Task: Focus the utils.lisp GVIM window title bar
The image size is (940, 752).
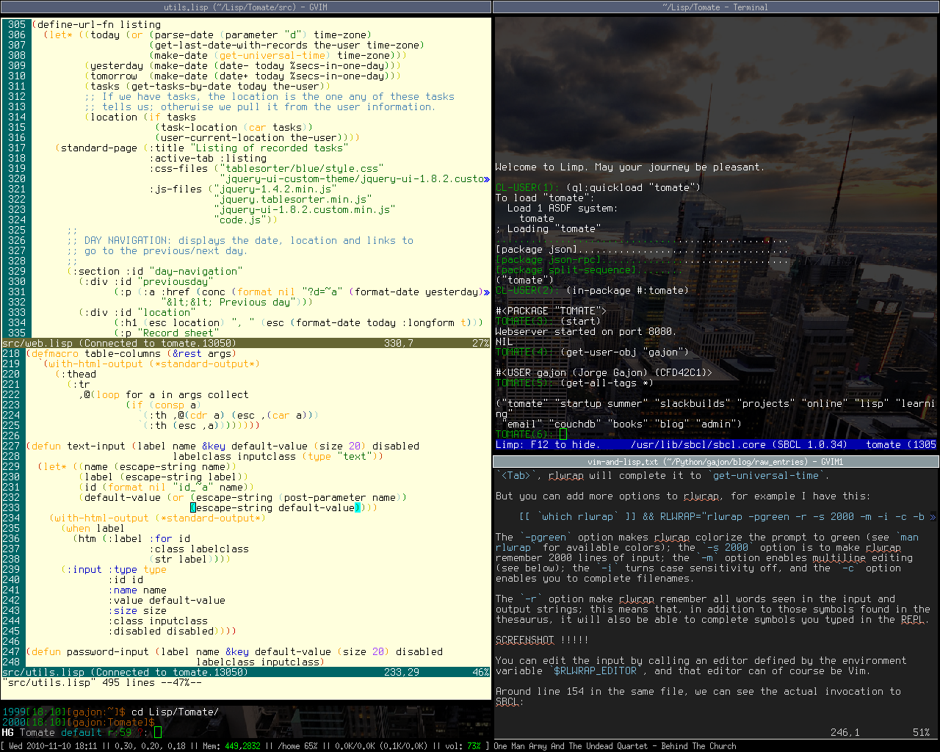Action: [245, 7]
